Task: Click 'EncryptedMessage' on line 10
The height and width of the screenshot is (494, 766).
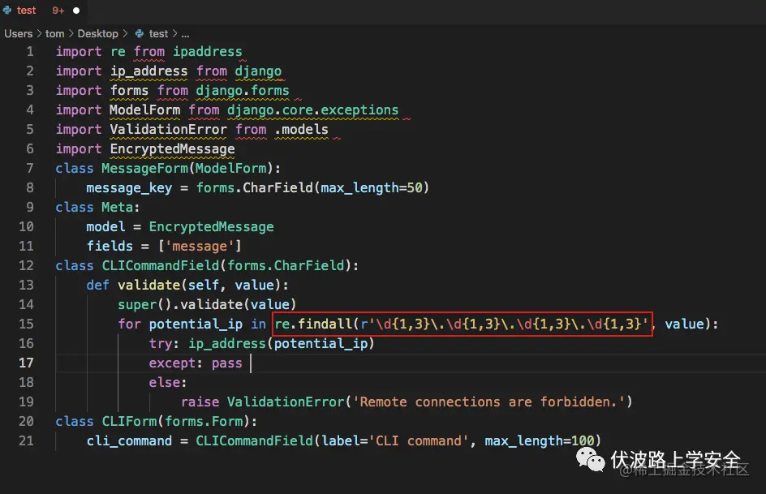Action: [211, 227]
